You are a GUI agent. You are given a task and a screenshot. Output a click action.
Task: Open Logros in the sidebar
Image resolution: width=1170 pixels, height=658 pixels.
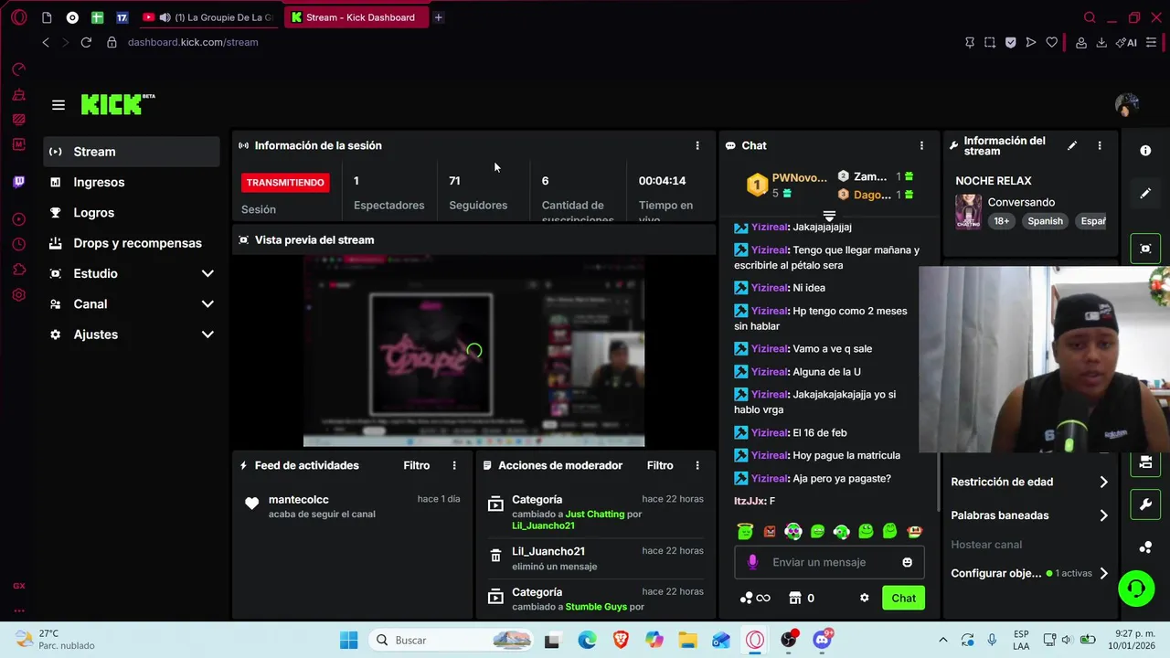point(132,213)
